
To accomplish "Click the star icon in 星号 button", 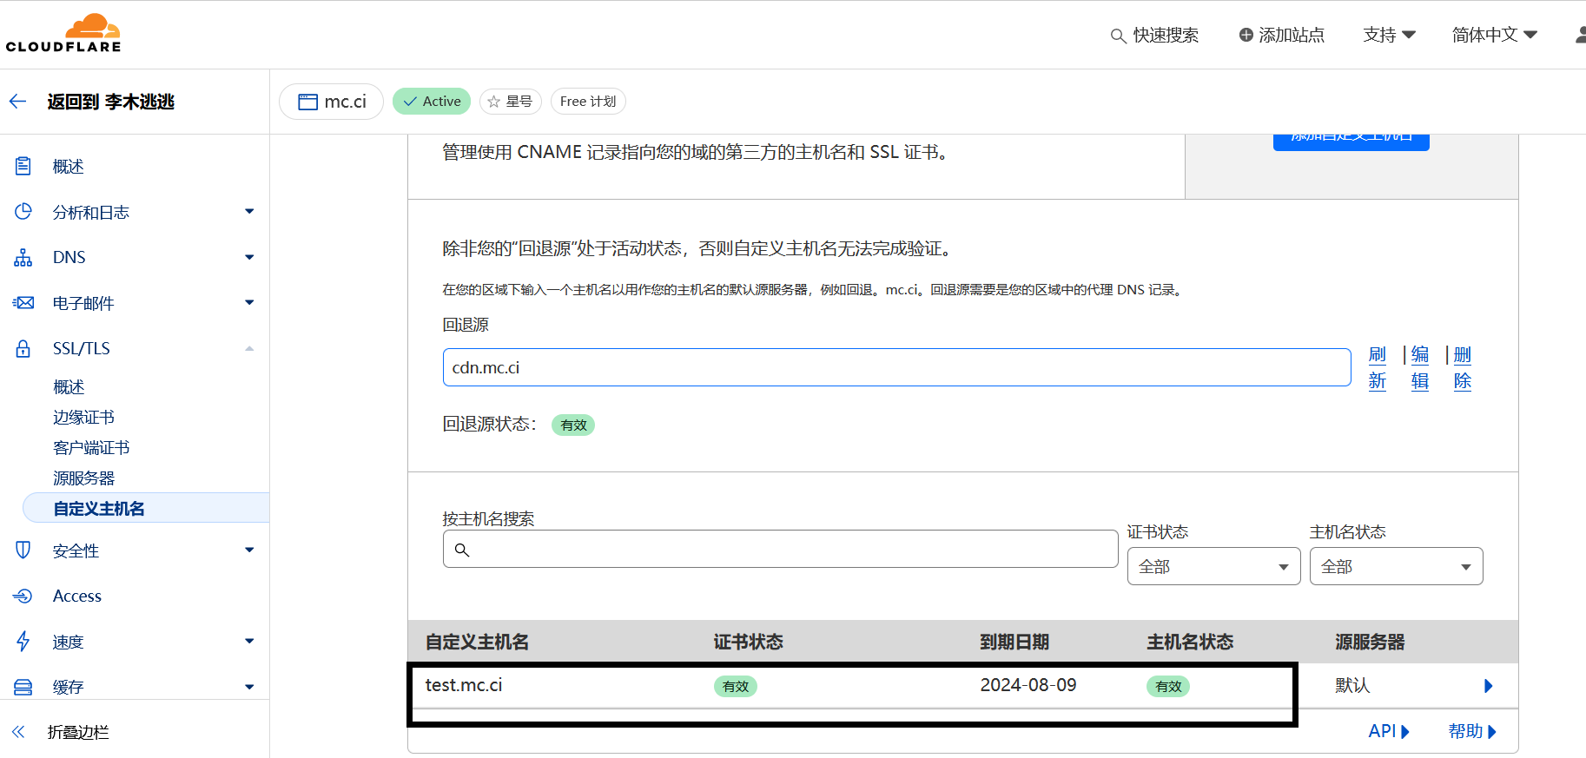I will click(494, 102).
